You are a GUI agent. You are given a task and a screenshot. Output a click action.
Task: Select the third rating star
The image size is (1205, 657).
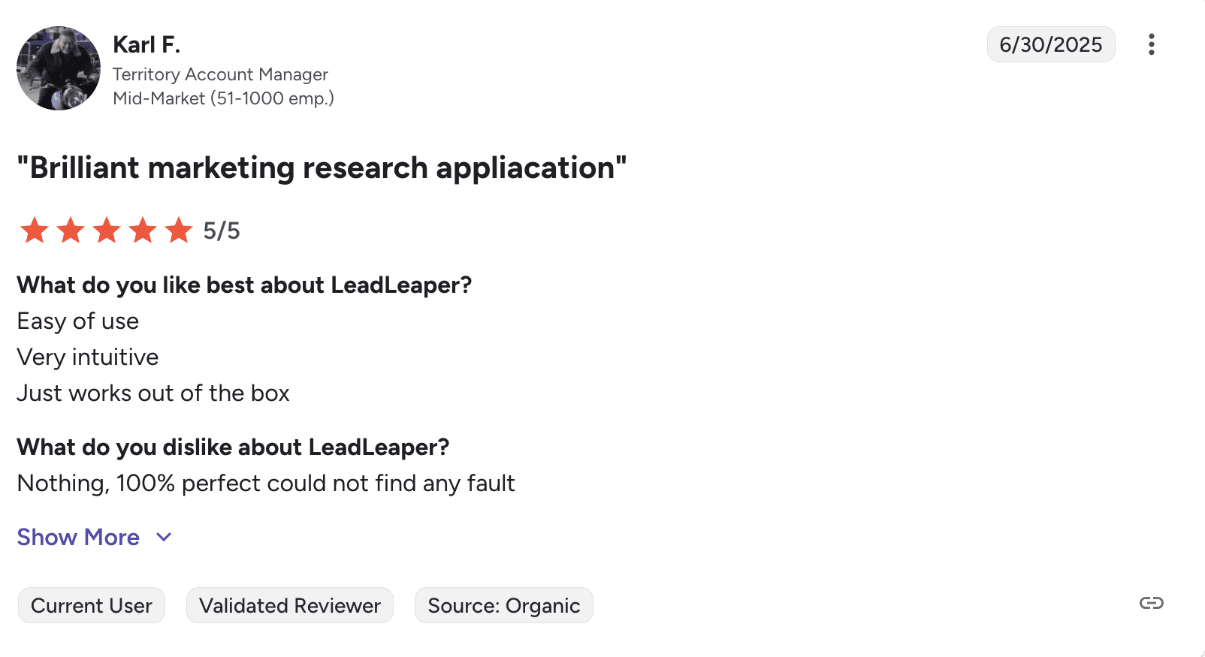tap(107, 231)
